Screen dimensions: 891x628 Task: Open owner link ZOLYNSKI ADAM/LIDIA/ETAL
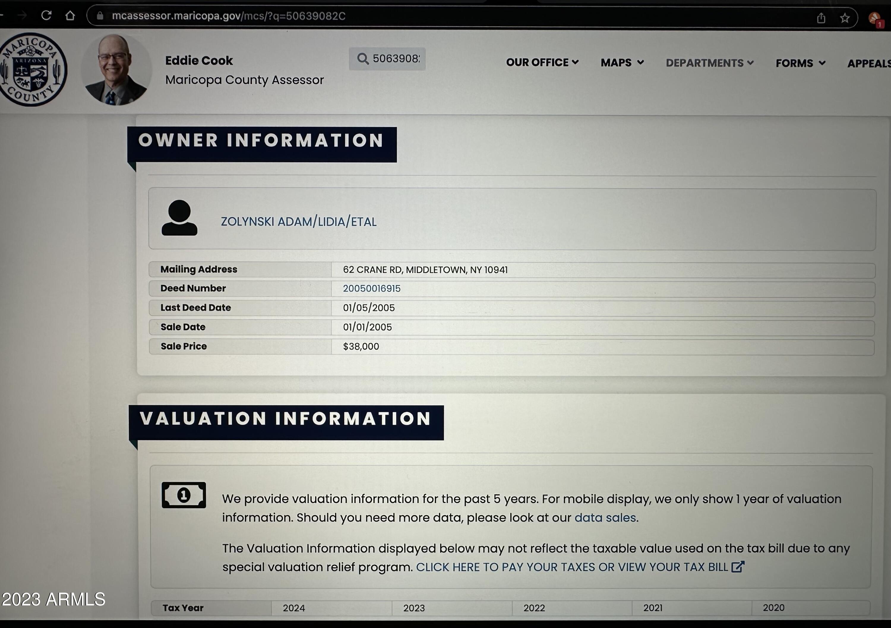coord(298,222)
